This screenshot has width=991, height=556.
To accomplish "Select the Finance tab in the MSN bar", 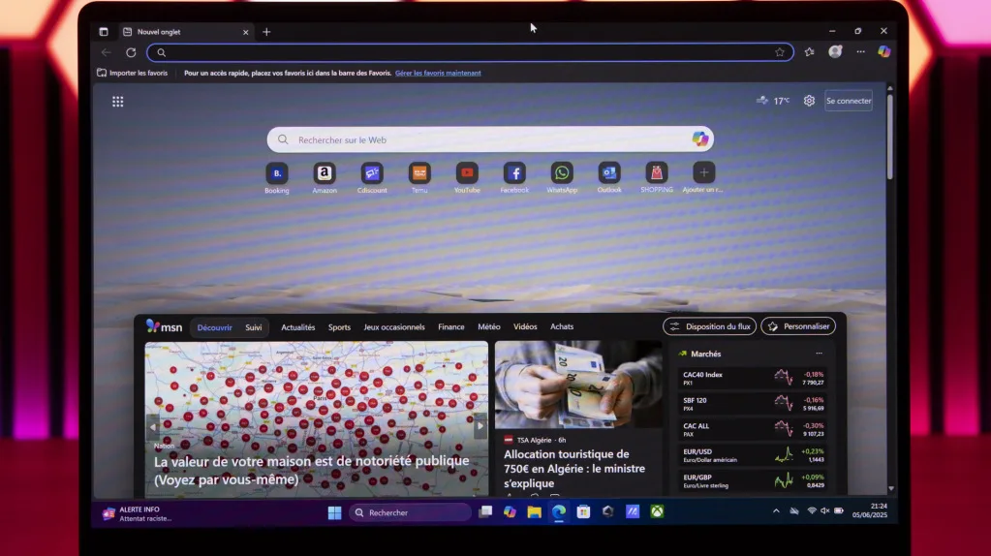I will point(450,327).
